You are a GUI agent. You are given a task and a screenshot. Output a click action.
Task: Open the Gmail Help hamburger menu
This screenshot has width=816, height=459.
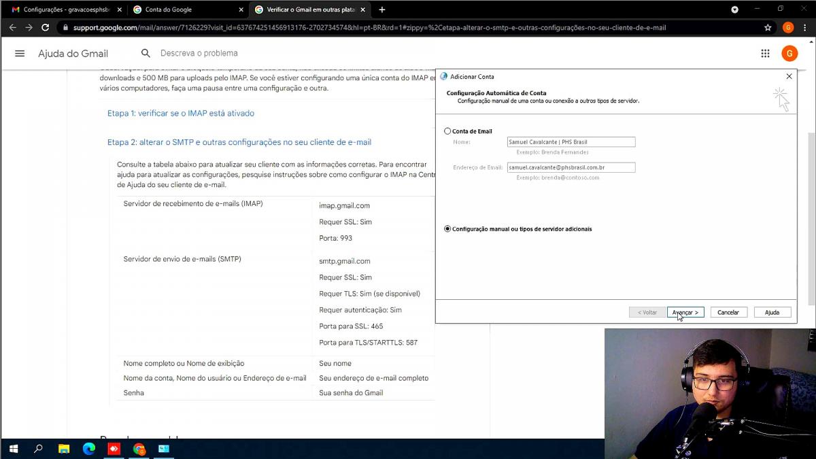click(x=20, y=54)
